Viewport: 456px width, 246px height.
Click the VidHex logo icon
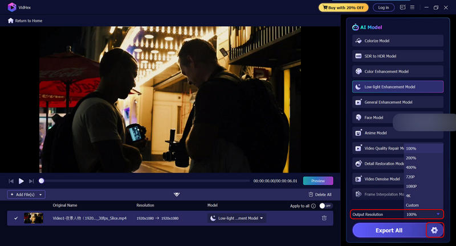point(12,7)
